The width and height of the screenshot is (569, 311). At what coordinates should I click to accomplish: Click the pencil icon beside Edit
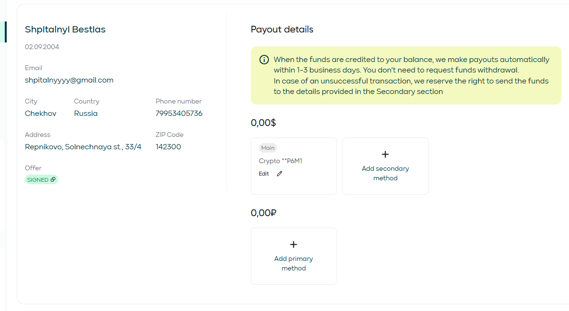point(279,174)
